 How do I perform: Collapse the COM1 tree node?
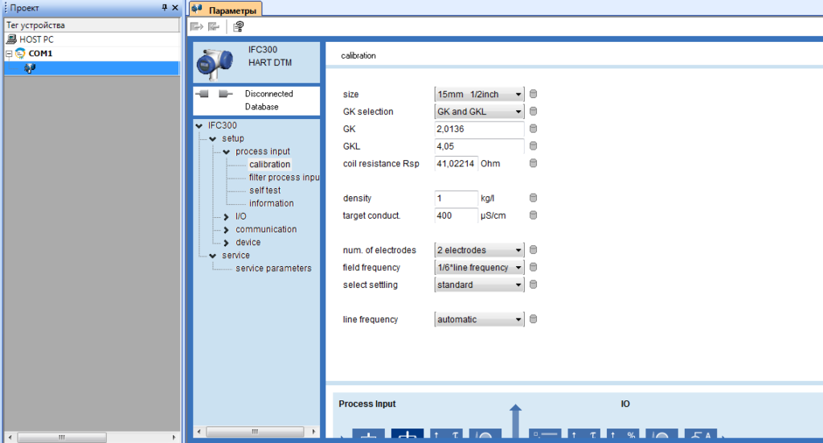pyautogui.click(x=9, y=53)
